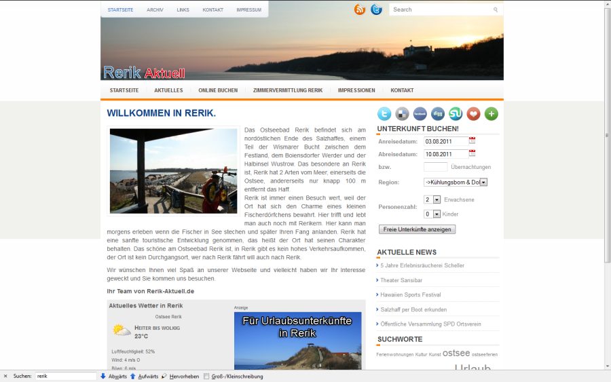The image size is (611, 382).
Task: Open the Erwachsene count dropdown
Action: pyautogui.click(x=437, y=199)
